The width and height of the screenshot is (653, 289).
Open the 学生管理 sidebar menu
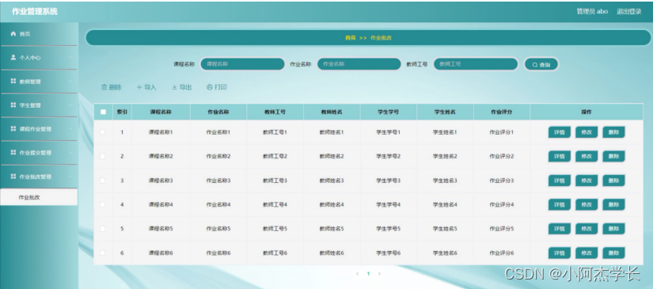[39, 105]
